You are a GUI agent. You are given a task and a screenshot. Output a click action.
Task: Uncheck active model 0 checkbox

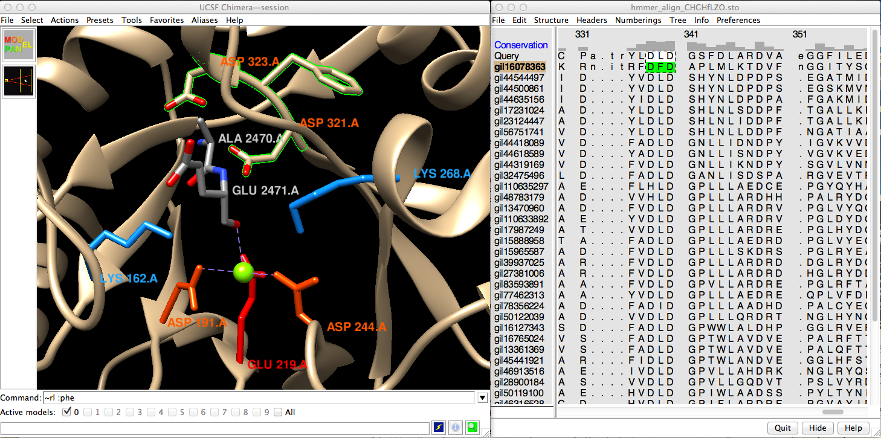[x=66, y=413]
